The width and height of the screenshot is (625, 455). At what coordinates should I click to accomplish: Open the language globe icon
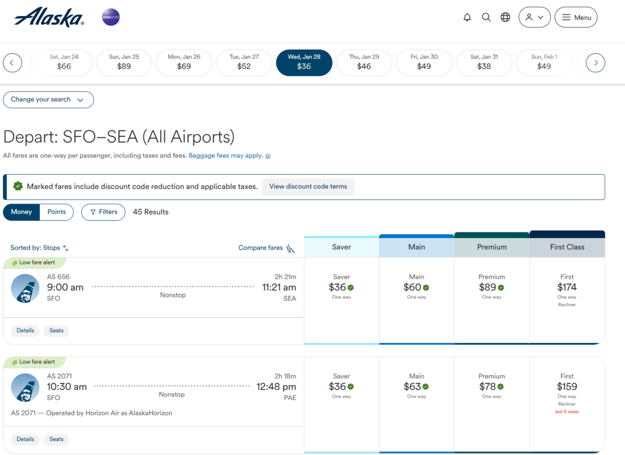[x=505, y=17]
